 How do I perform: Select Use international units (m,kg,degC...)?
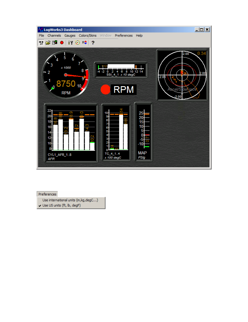tap(71, 200)
